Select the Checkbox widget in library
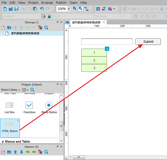 29,107
